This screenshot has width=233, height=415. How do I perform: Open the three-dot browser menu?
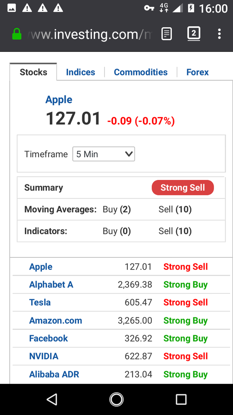coord(219,34)
